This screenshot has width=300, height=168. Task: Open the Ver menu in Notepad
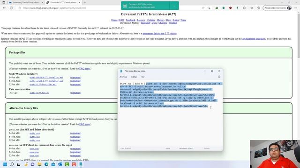tap(142, 77)
